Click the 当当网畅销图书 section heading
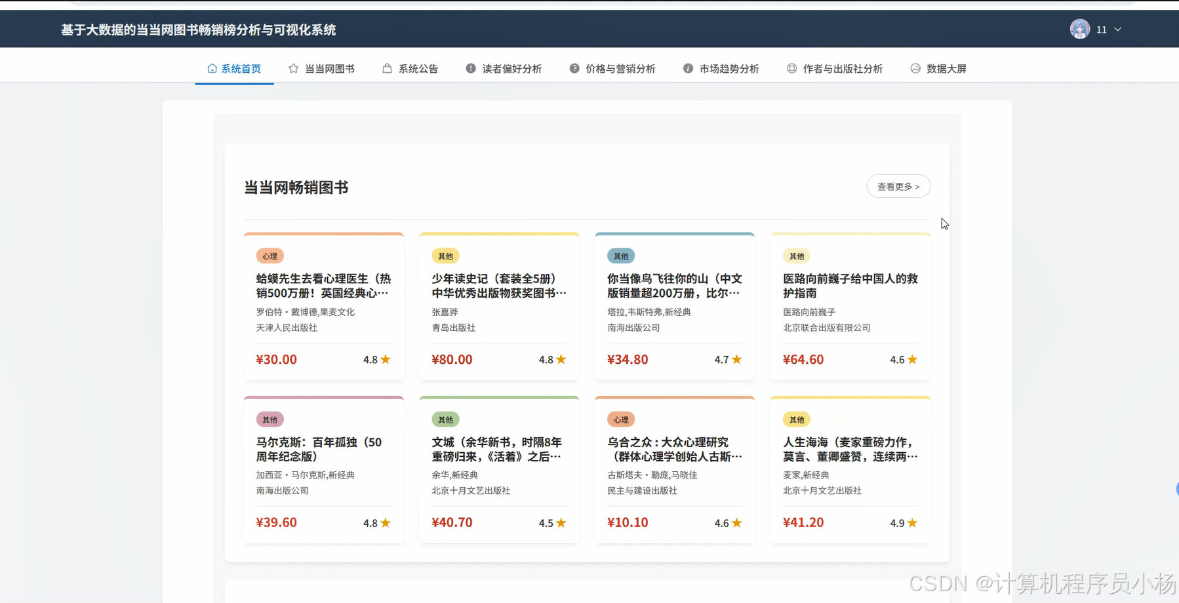 [x=296, y=187]
